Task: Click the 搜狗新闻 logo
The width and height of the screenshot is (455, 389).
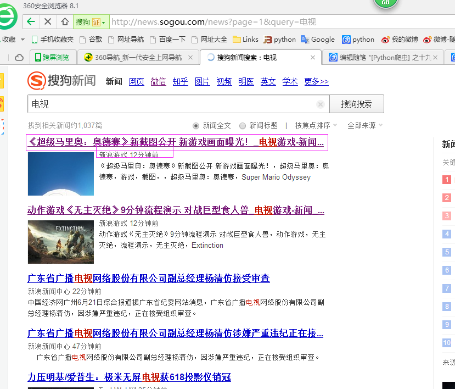Action: point(61,80)
